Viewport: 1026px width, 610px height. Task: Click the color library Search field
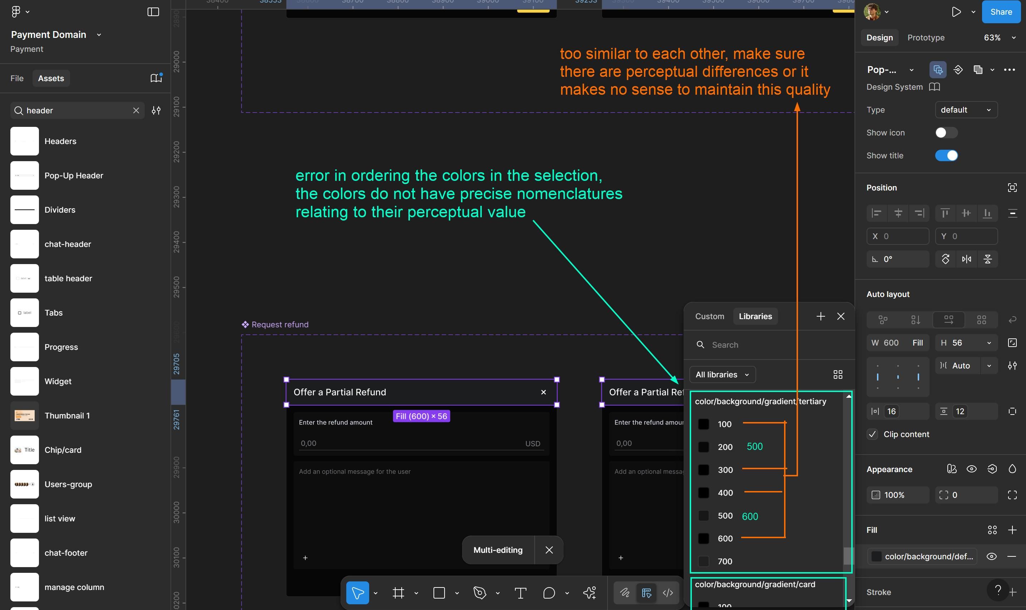pyautogui.click(x=769, y=345)
